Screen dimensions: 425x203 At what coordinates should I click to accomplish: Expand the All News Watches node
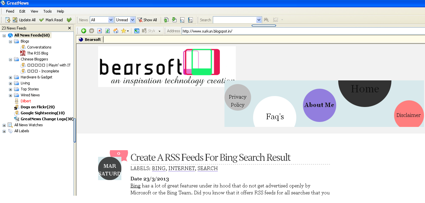pyautogui.click(x=4, y=125)
